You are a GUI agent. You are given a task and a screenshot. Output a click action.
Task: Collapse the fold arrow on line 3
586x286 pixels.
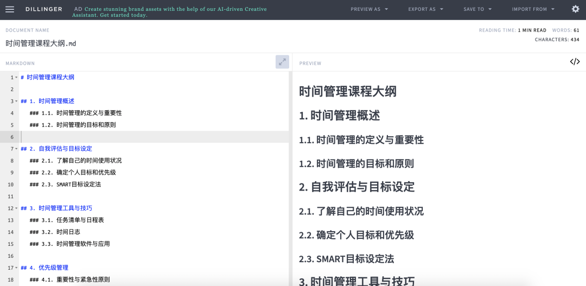point(16,101)
